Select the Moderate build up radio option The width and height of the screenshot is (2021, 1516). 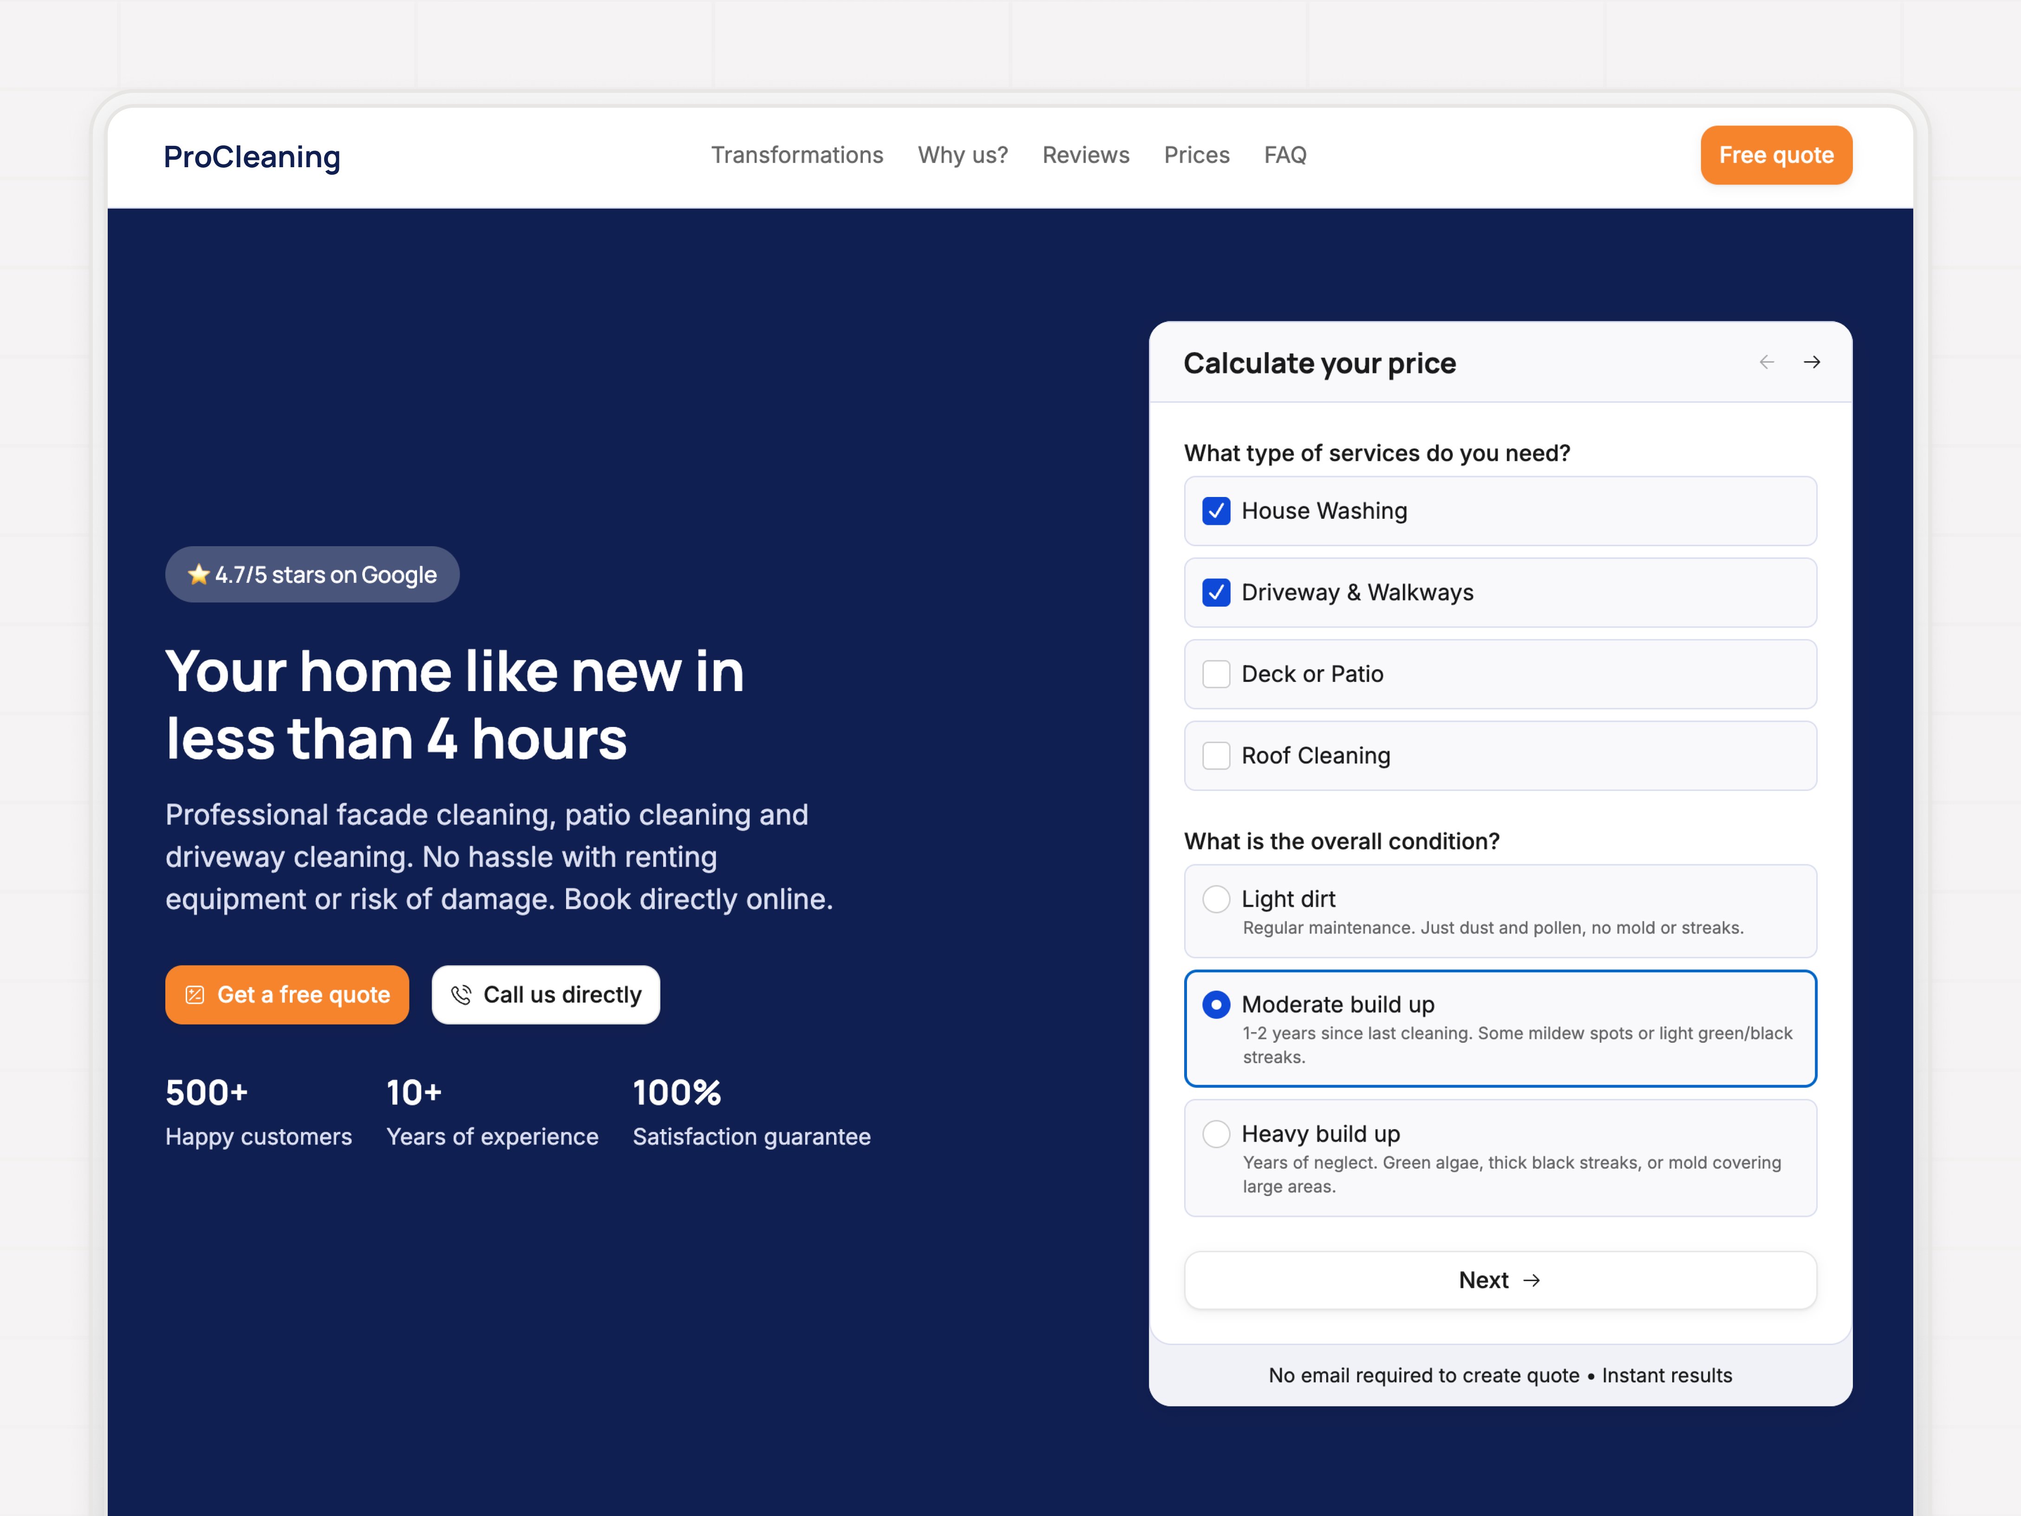(x=1216, y=1004)
